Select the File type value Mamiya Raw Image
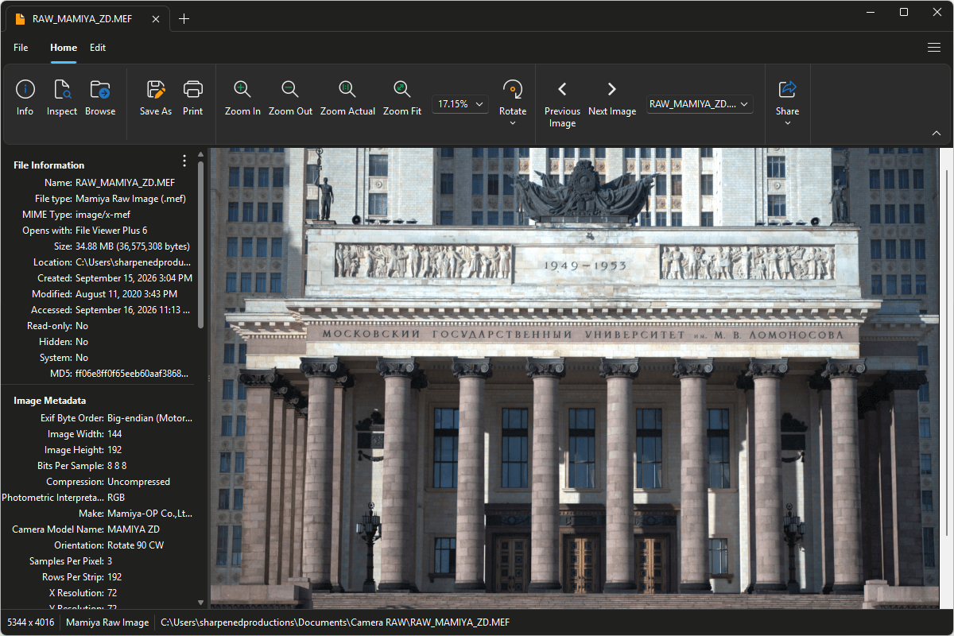The width and height of the screenshot is (954, 636). tap(131, 199)
